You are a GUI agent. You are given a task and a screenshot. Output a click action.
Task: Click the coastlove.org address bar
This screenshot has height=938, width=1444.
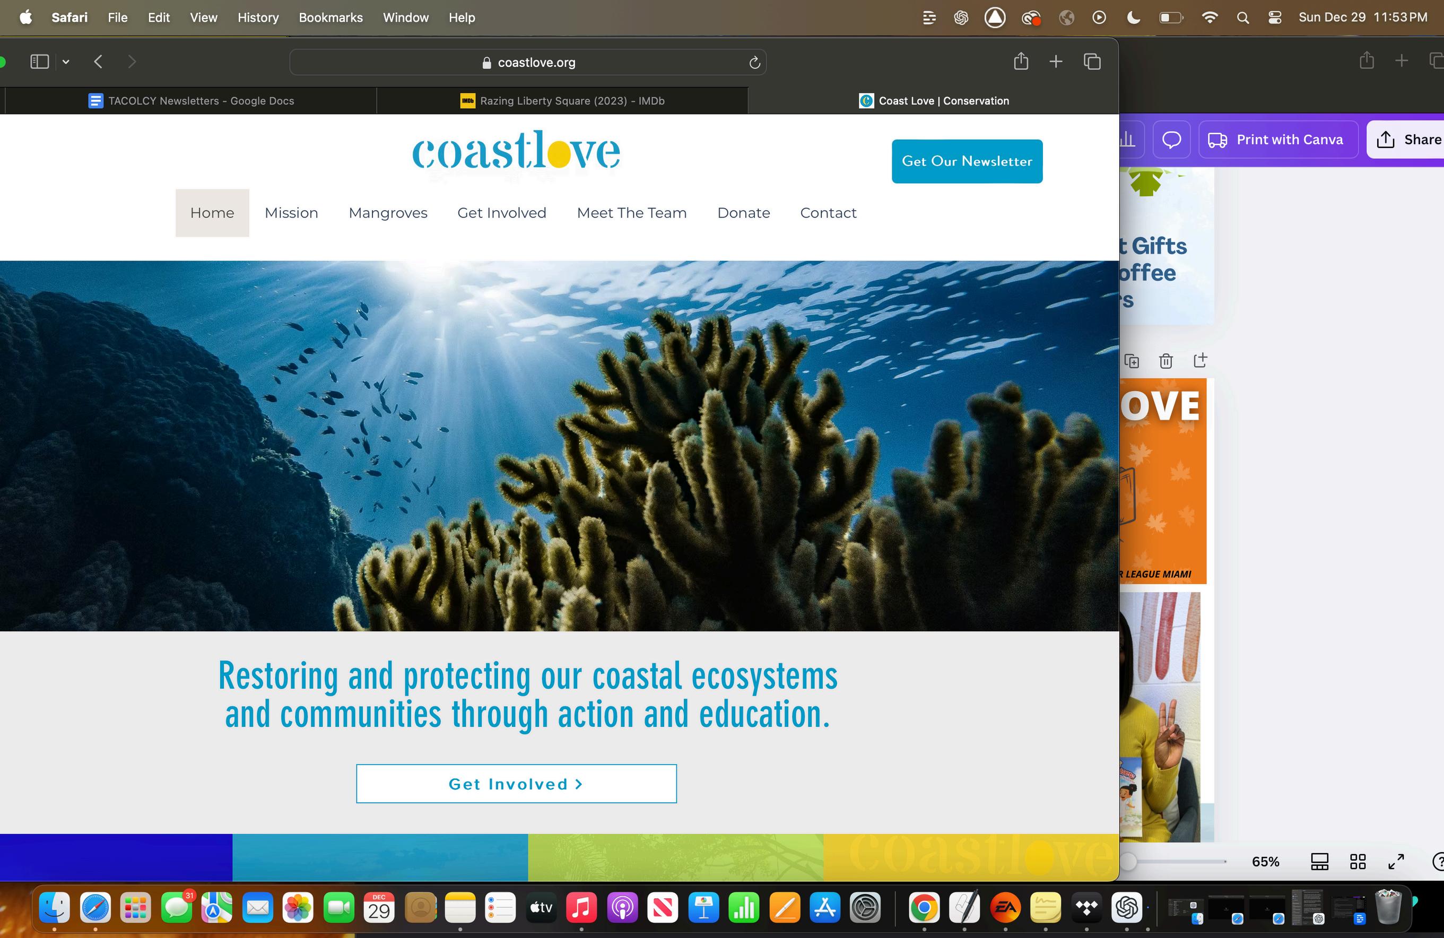528,63
